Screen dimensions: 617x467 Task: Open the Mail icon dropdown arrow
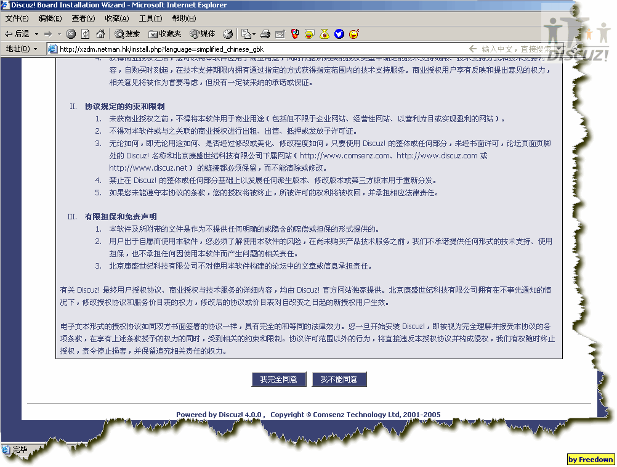coord(254,35)
